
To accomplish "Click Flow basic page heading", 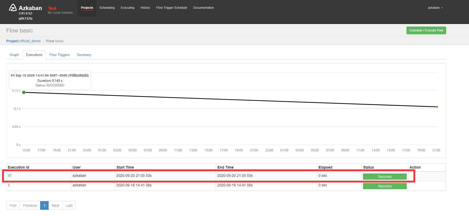I will pyautogui.click(x=20, y=30).
